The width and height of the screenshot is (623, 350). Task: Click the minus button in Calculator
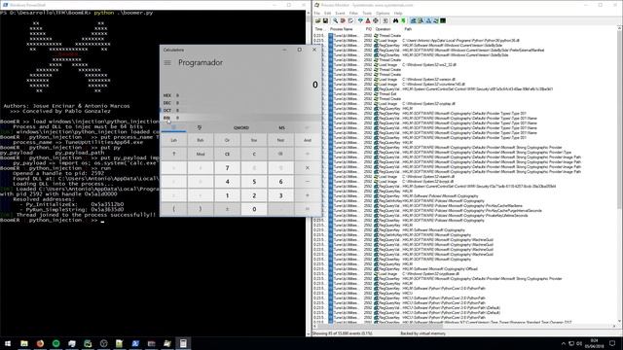coord(308,182)
